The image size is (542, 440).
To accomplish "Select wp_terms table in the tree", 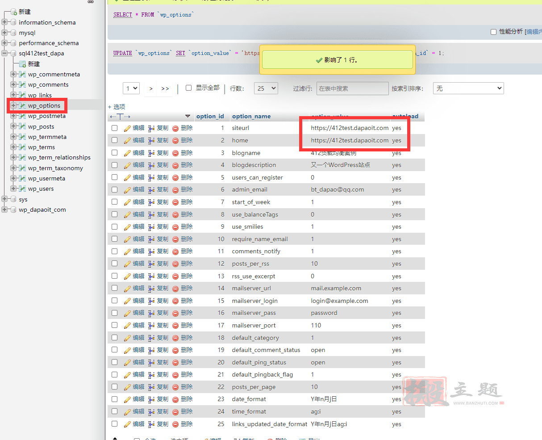I will (41, 147).
